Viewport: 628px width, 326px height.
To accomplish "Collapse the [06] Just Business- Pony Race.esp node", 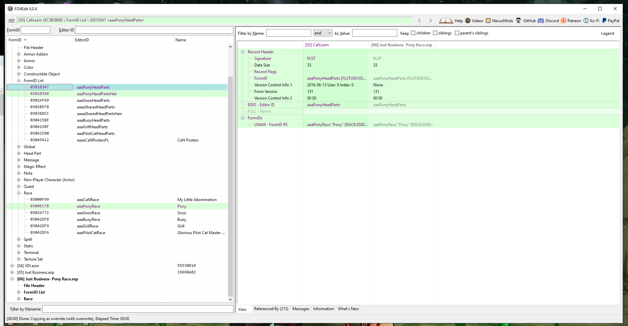I will tap(12, 279).
